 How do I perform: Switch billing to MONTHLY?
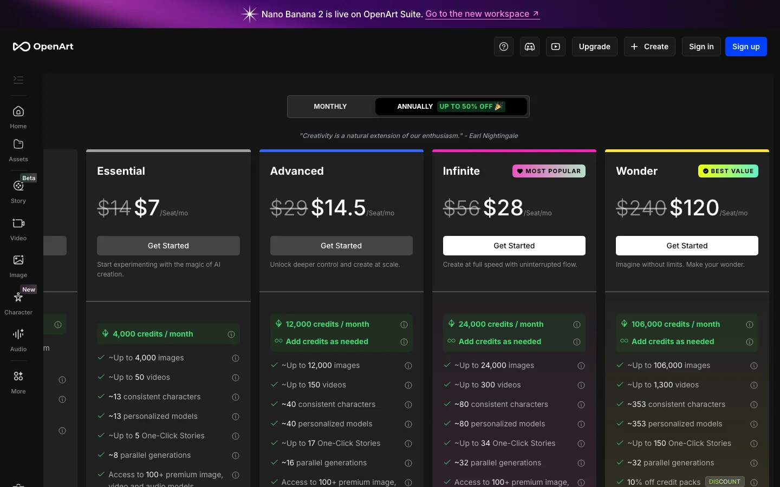click(330, 107)
